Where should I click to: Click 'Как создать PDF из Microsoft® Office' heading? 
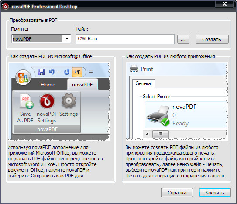[x=51, y=56]
